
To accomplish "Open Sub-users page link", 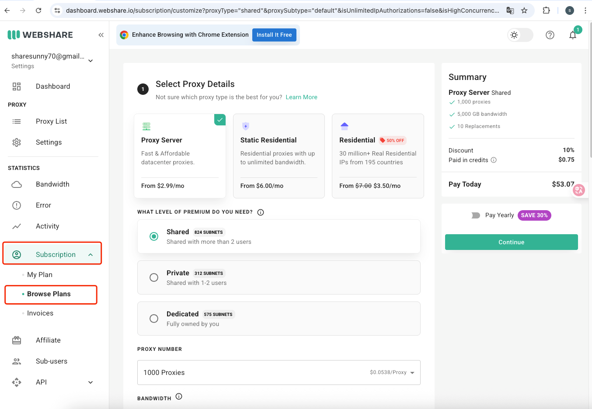I will [52, 361].
